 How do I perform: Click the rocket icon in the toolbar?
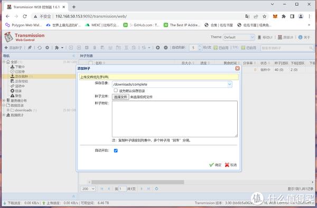pyautogui.click(x=30, y=48)
